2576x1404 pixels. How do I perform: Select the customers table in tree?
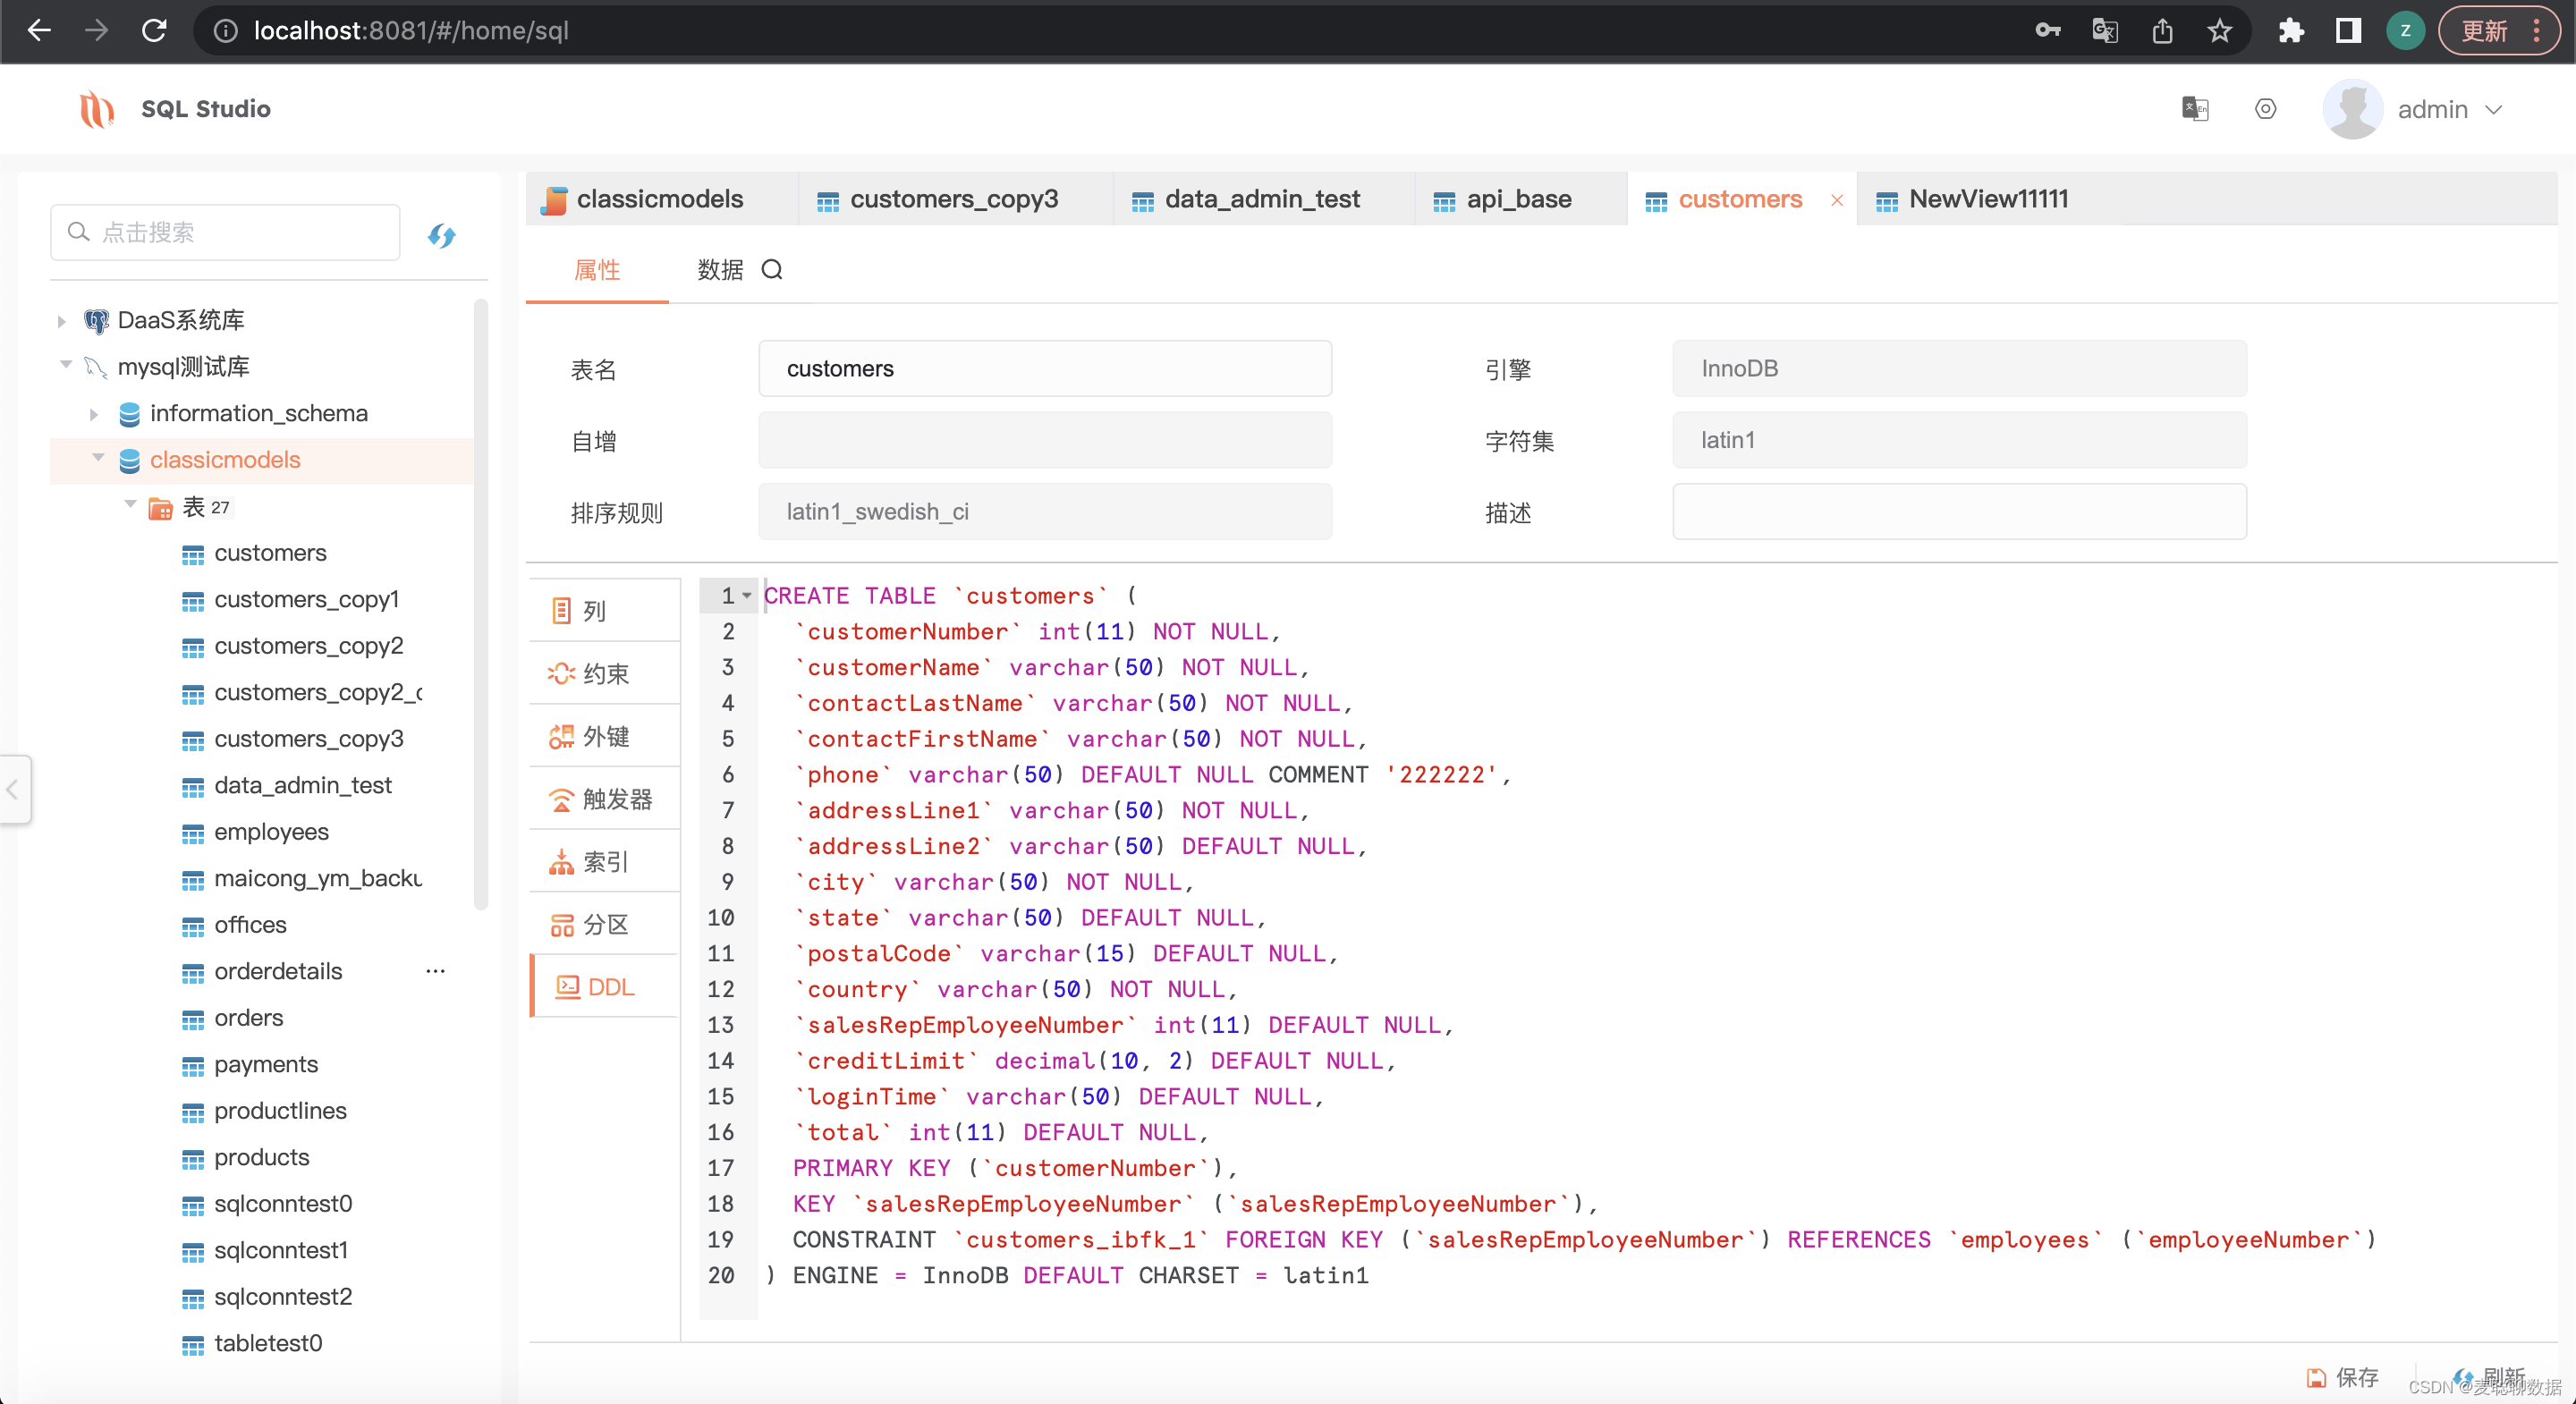tap(270, 553)
